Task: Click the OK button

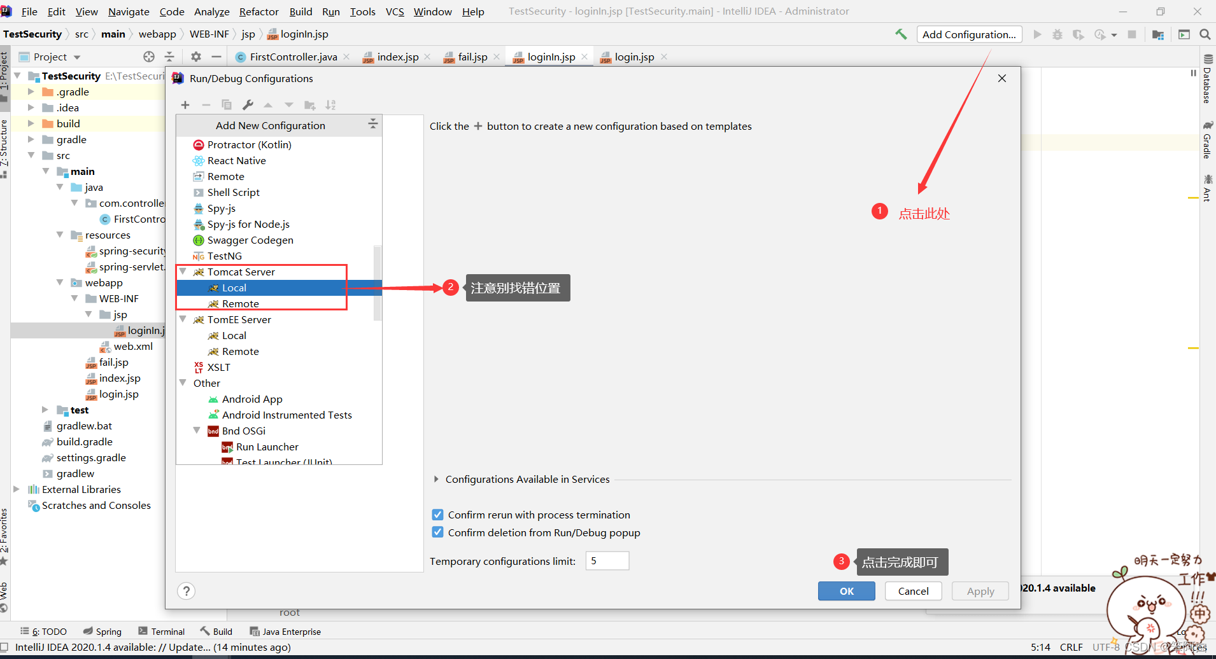Action: pos(847,591)
